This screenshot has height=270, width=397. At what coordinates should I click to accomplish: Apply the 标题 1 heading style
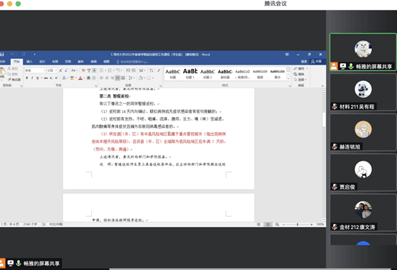point(190,73)
